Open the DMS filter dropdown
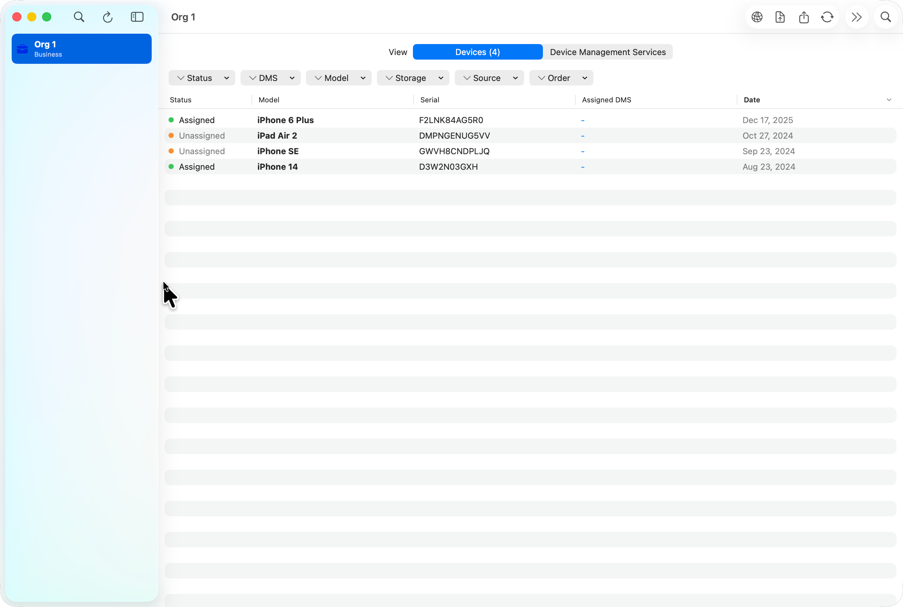The image size is (903, 607). click(270, 78)
